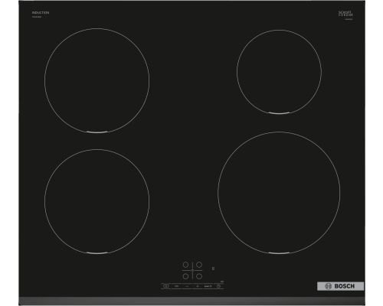This screenshot has height=306, width=383.
Task: Activate the boost function symbol
Action: [208, 286]
